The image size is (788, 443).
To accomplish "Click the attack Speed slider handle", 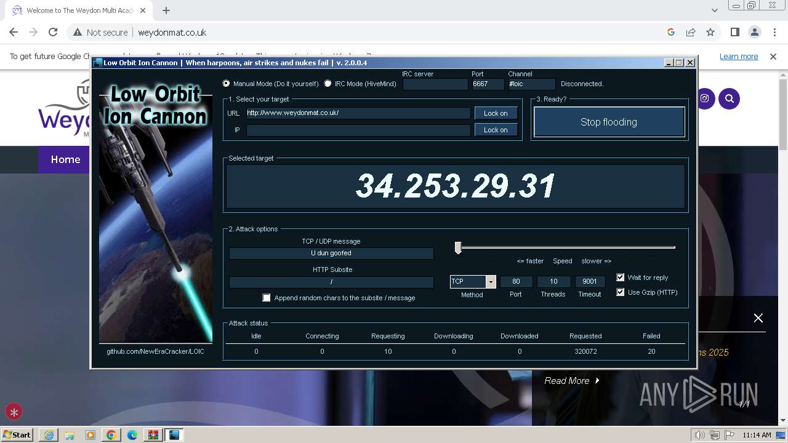I will pos(458,247).
